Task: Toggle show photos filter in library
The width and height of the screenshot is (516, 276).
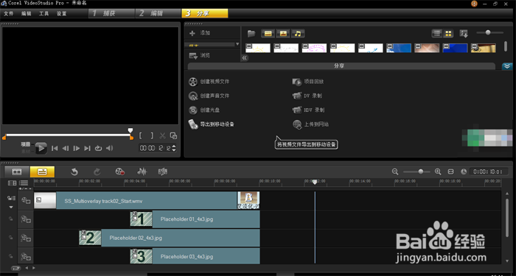Action: coord(282,33)
